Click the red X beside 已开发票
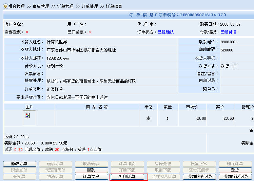The width and height of the screenshot is (254, 181). [x=90, y=32]
